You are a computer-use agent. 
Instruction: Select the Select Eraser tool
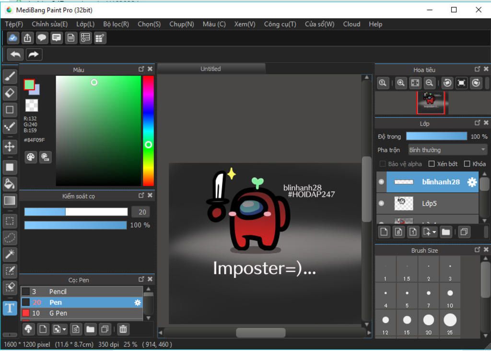point(10,287)
